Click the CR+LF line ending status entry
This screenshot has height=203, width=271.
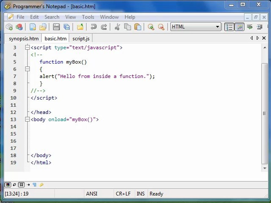(123, 194)
